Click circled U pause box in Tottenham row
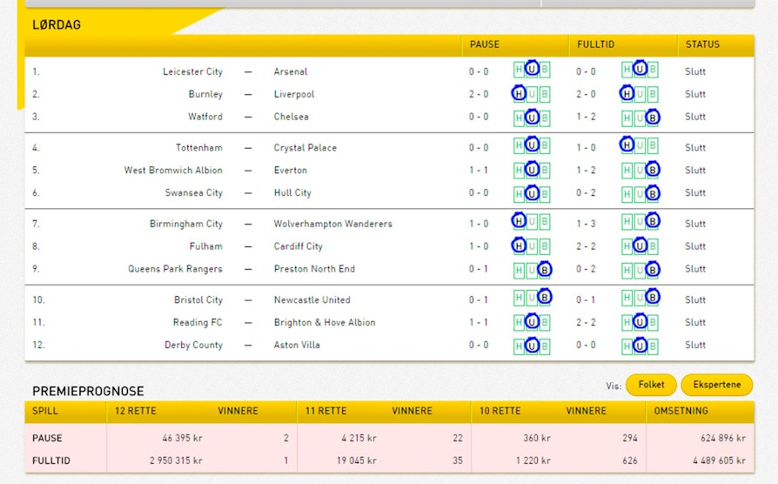 pos(532,145)
